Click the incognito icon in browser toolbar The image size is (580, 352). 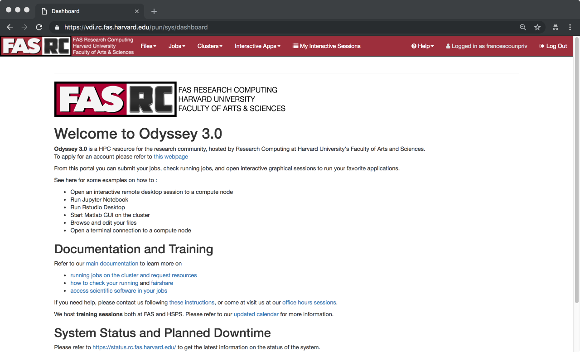coord(556,27)
